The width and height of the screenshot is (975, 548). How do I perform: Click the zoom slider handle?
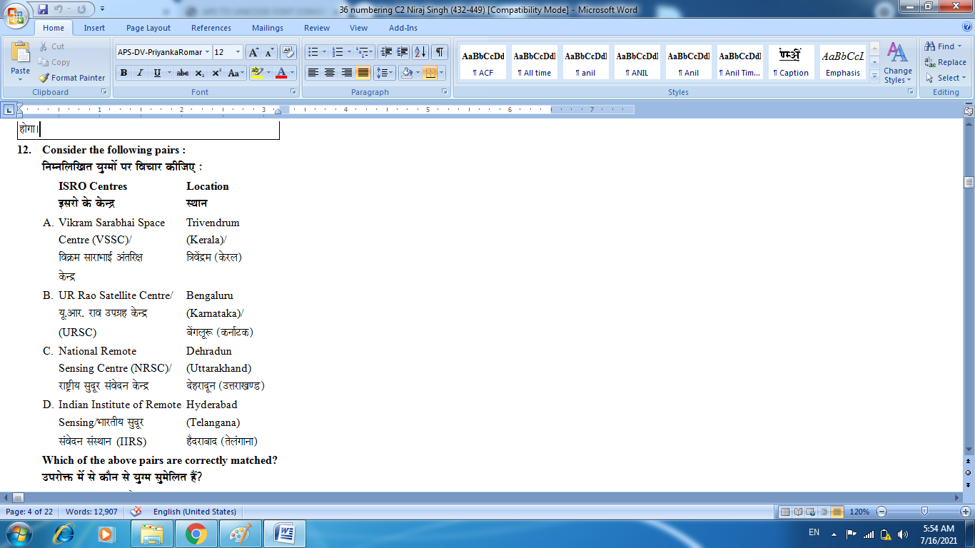pos(924,512)
